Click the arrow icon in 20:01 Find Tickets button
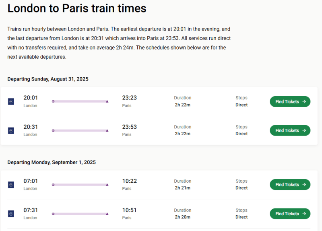 (x=304, y=102)
